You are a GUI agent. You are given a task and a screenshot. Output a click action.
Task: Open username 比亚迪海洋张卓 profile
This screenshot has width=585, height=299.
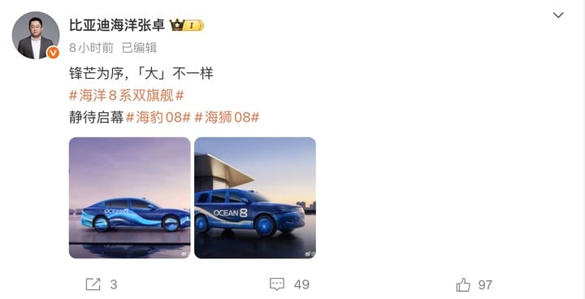click(x=117, y=25)
